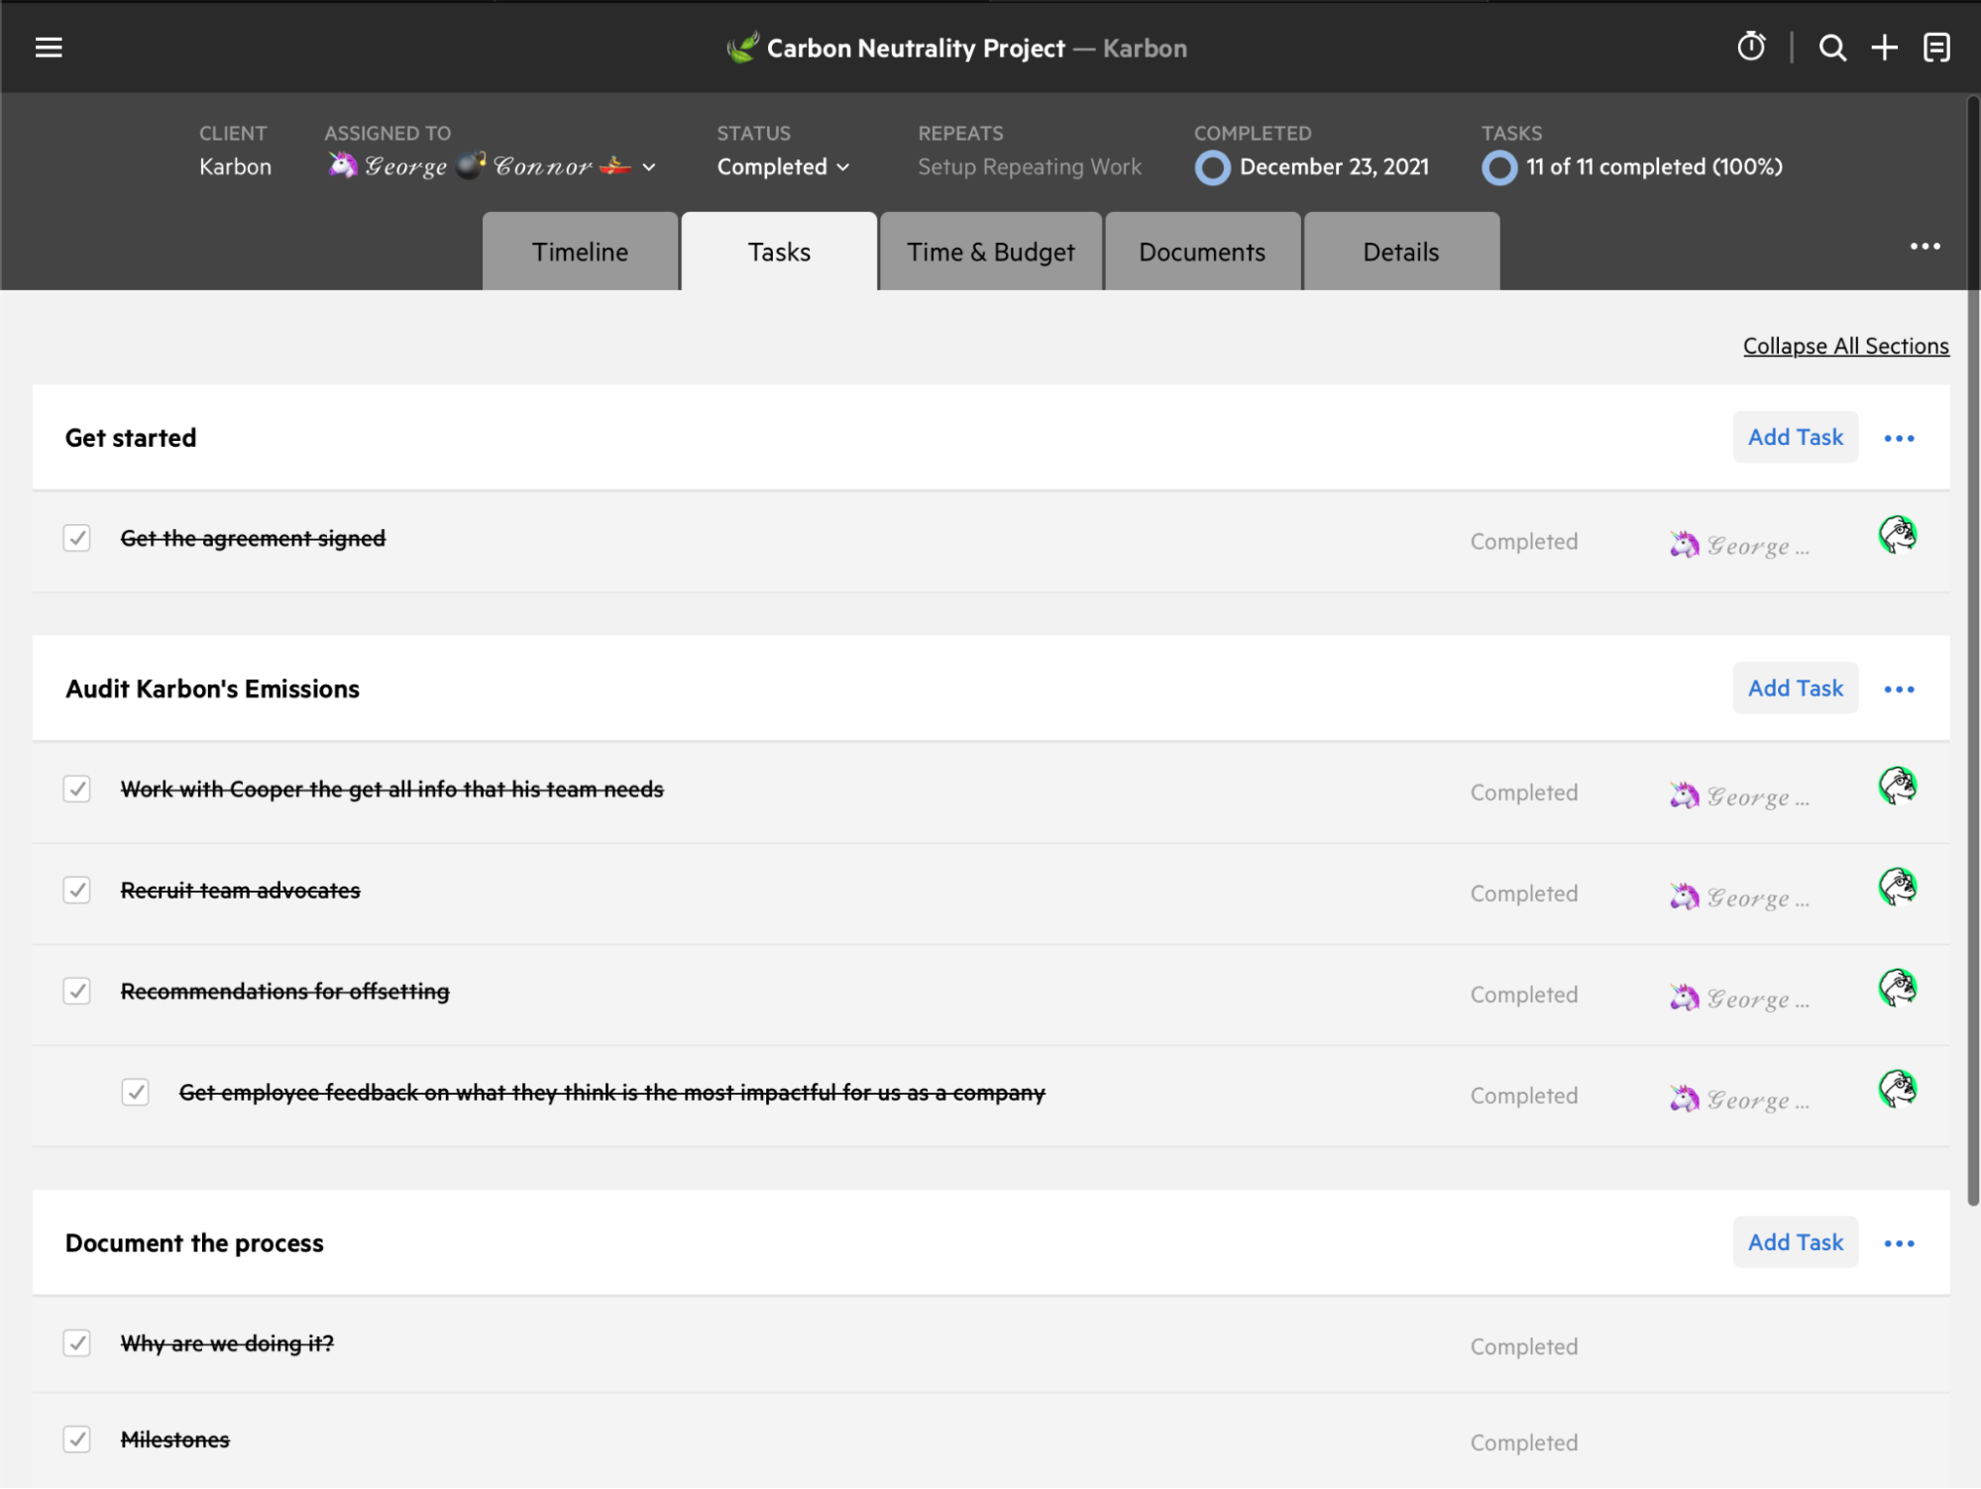Open work item three-dot options menu
This screenshot has width=1981, height=1489.
[1925, 246]
